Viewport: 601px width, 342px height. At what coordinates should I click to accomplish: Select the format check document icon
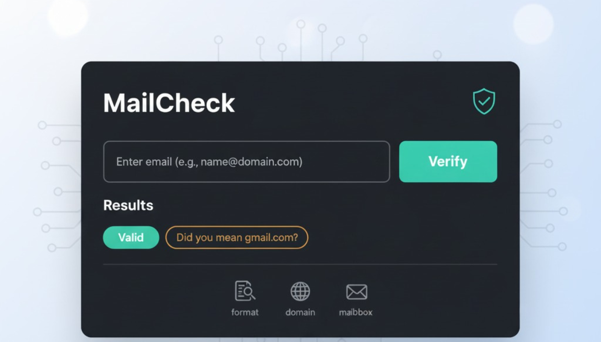(x=245, y=291)
